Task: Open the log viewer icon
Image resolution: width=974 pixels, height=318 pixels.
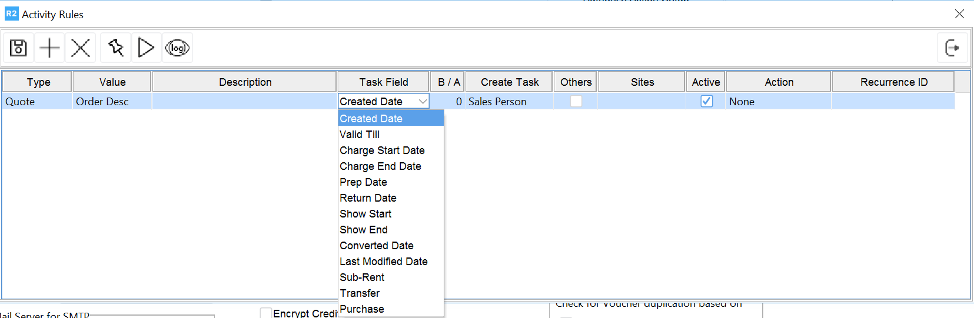Action: (x=177, y=48)
